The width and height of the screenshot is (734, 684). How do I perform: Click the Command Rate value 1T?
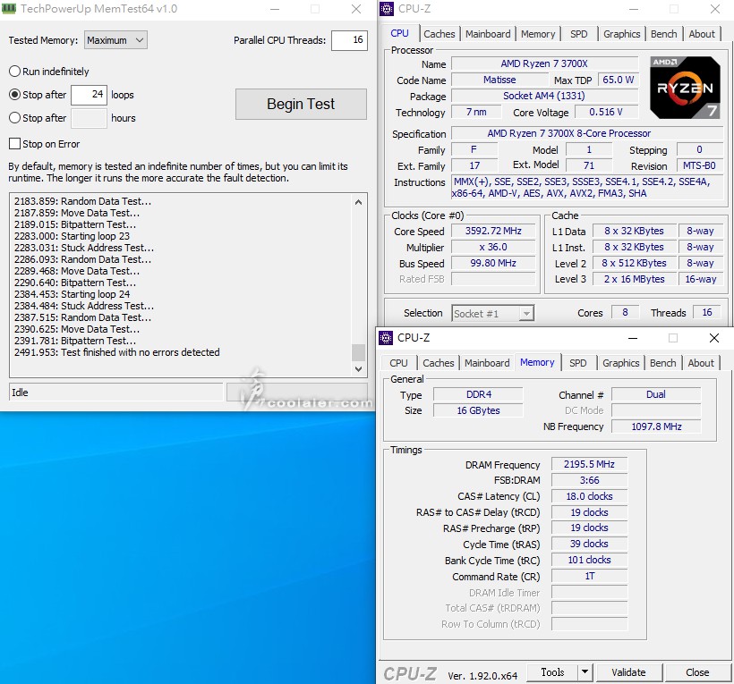(589, 576)
